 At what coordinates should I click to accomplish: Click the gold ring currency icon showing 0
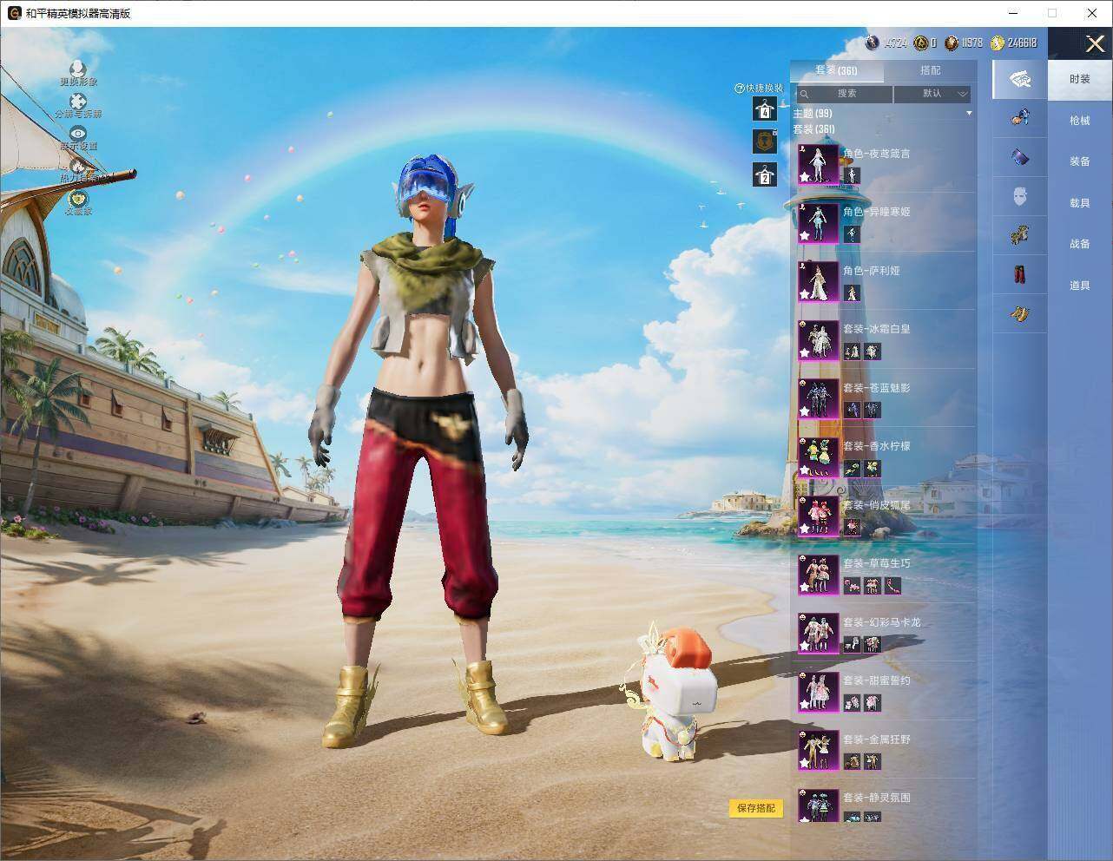pos(921,43)
